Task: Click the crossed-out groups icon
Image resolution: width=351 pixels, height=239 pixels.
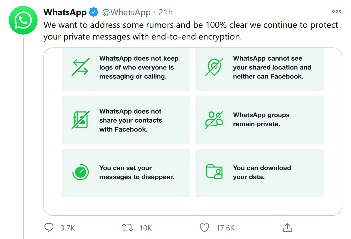Action: coord(214,119)
